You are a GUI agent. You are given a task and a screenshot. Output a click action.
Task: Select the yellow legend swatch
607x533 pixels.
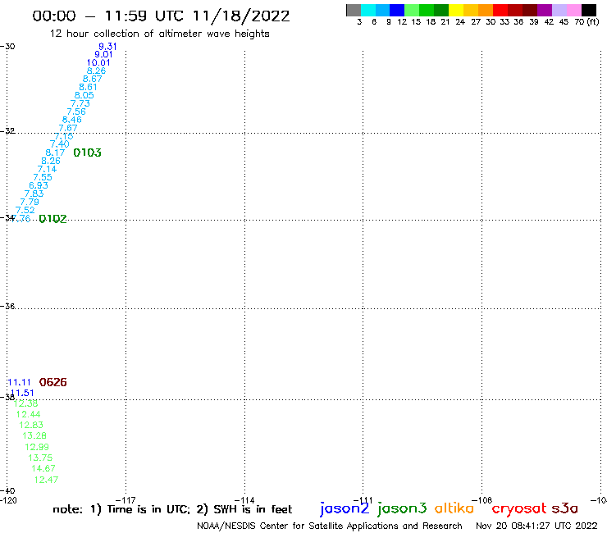456,10
